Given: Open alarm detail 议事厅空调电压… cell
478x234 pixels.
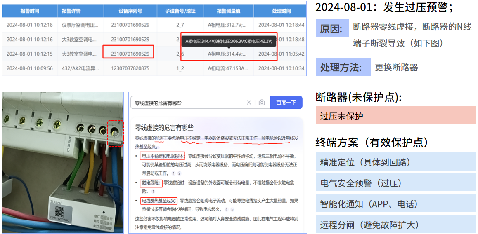Looking at the screenshot, I should click(80, 25).
